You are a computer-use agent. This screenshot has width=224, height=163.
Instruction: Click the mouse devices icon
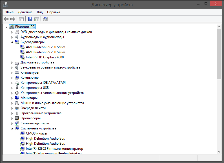point(17,103)
